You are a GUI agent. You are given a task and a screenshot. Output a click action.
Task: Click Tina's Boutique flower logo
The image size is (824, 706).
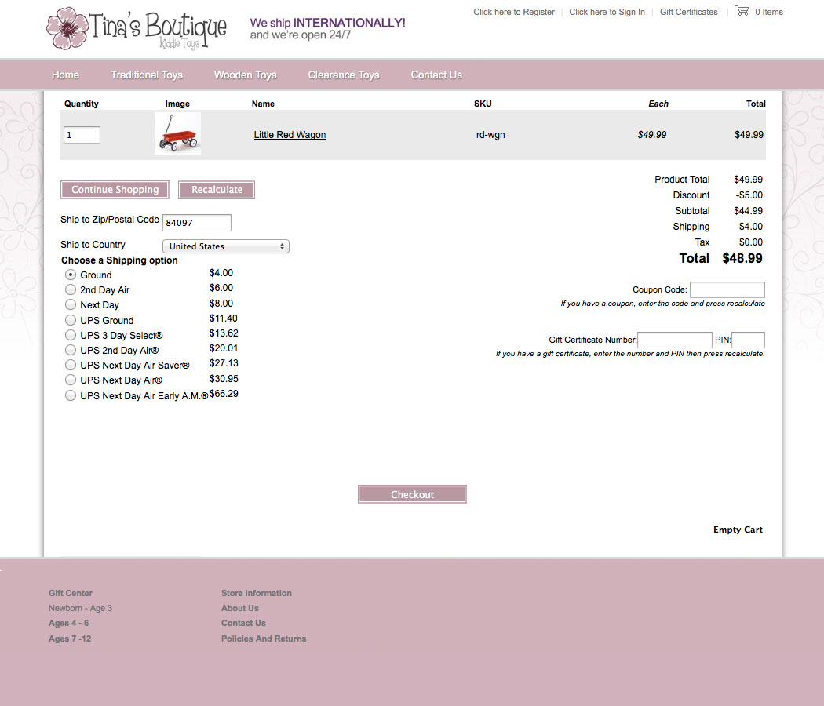point(67,28)
